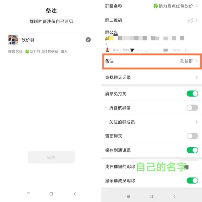
Task: Tap the back arrow on left screen
Action: pos(75,194)
